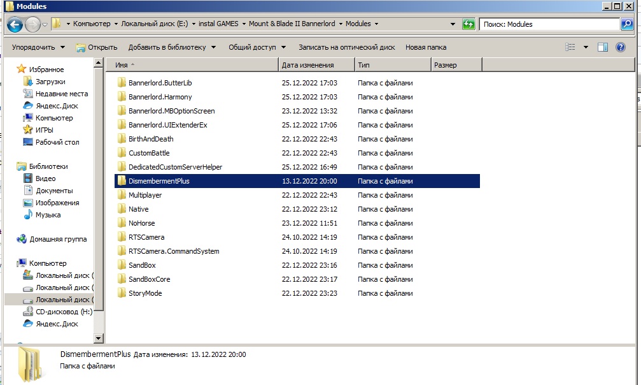Click Избранное star in navigation pane

[21, 69]
